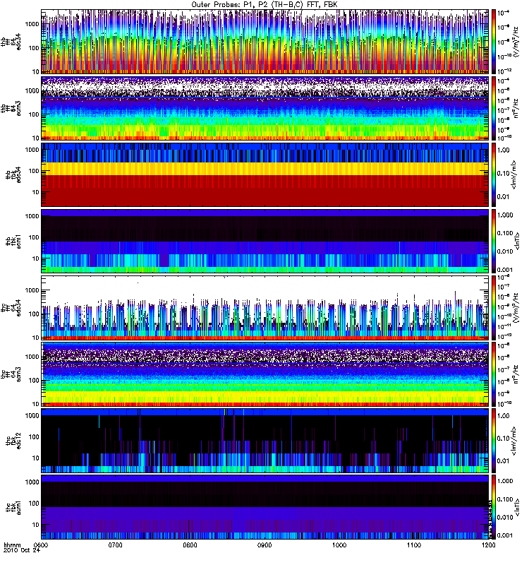Screen dimensions: 529x565
Task: Click the 'thb fff 64 scm3' y-axis label
Action: [x=11, y=108]
